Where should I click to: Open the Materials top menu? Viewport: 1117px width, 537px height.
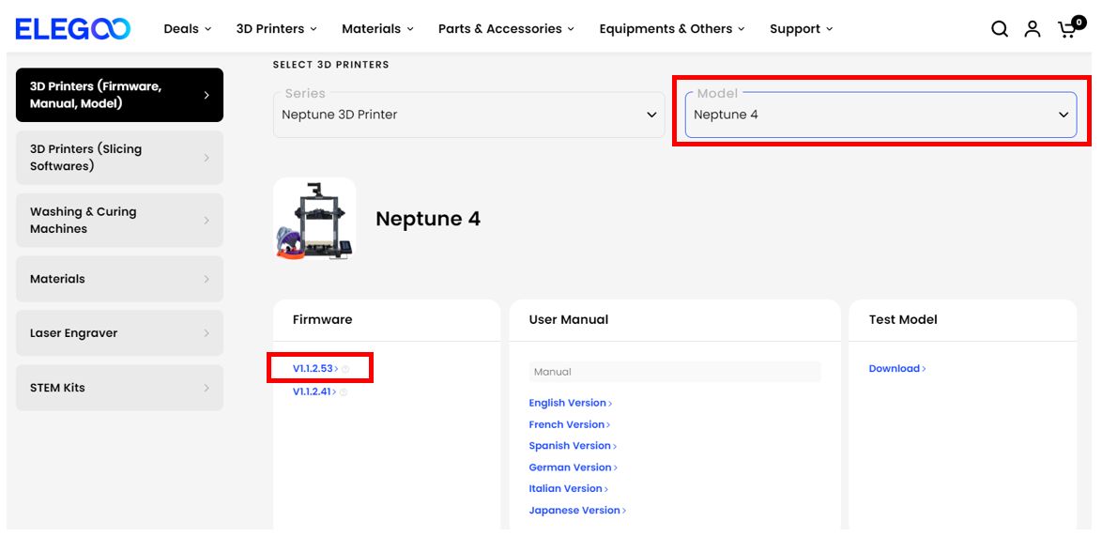(x=377, y=29)
